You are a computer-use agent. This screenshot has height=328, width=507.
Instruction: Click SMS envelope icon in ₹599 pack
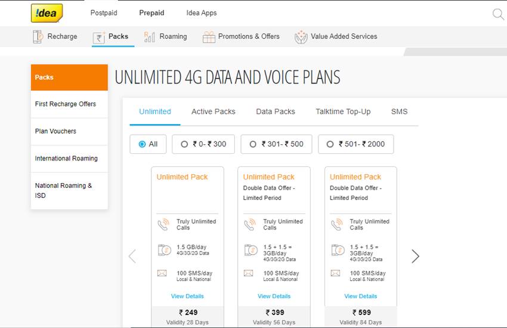(x=335, y=273)
